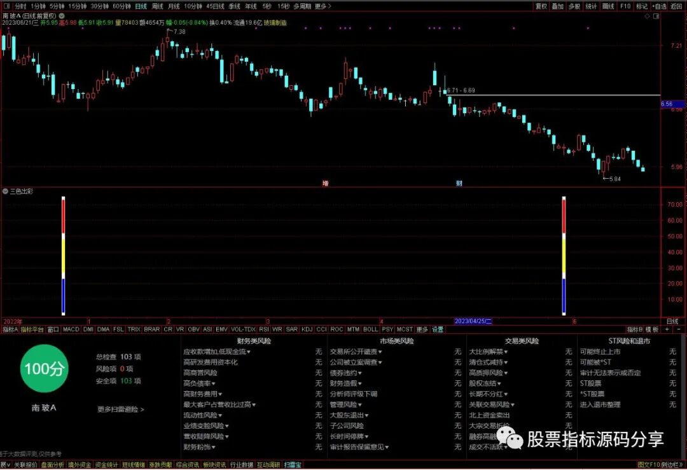
Task: Click the 画线 drawing button
Action: pyautogui.click(x=608, y=6)
